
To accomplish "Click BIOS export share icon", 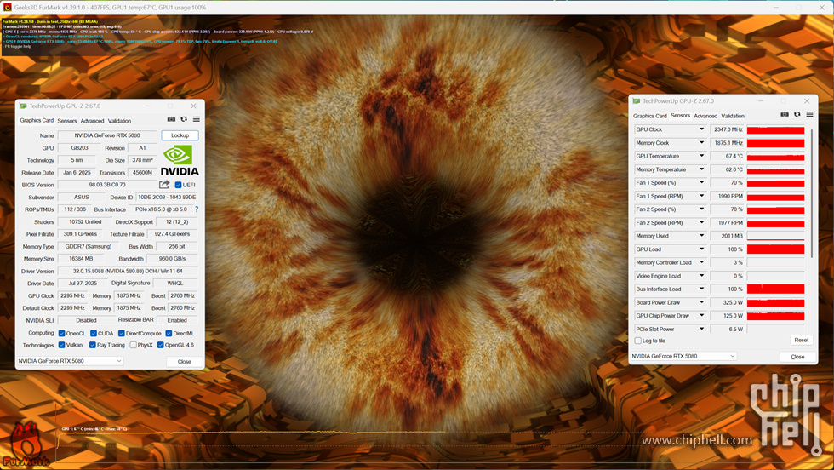I will [x=164, y=185].
